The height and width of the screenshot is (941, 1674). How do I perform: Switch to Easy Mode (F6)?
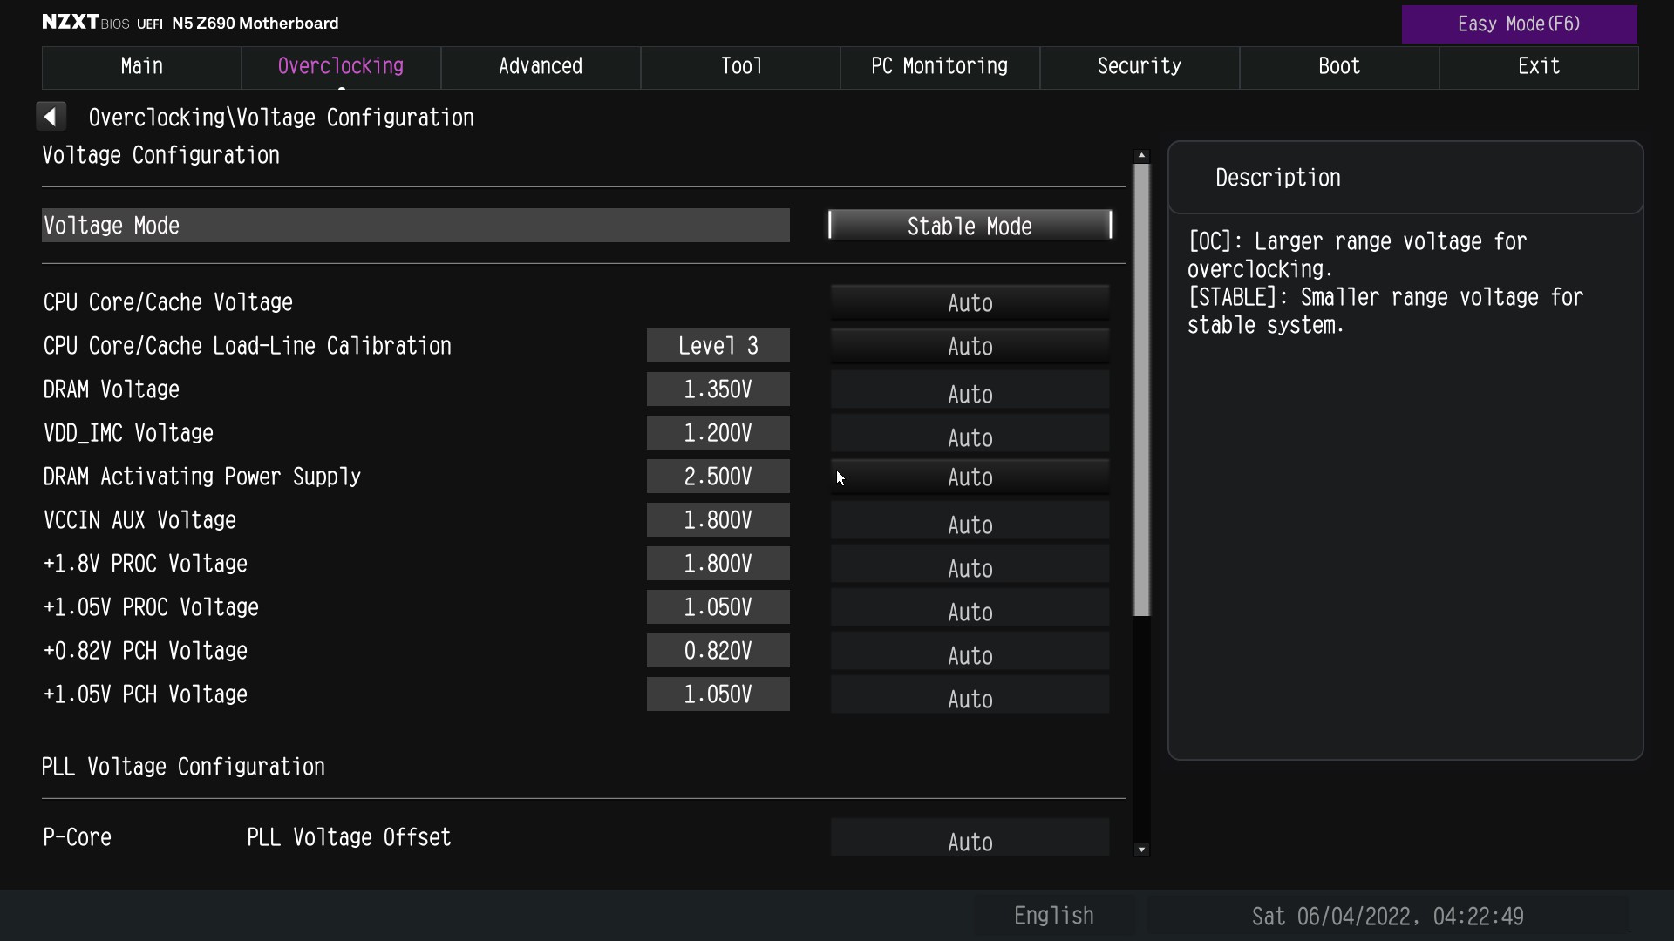point(1519,24)
